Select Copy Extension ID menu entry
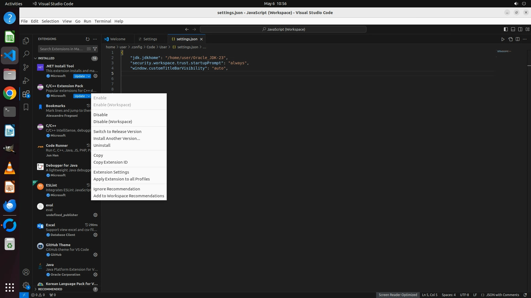The width and height of the screenshot is (531, 298). tap(110, 162)
